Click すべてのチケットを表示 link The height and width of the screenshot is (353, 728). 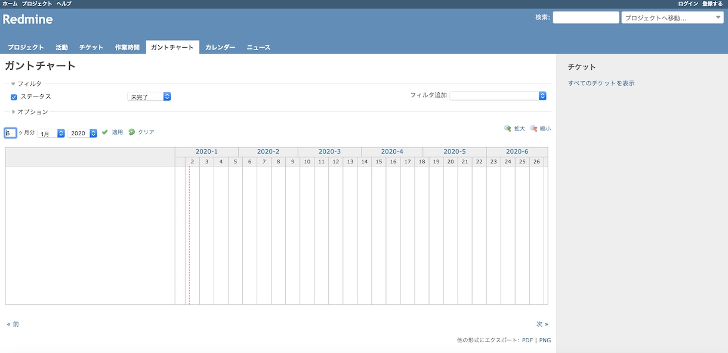pyautogui.click(x=601, y=83)
